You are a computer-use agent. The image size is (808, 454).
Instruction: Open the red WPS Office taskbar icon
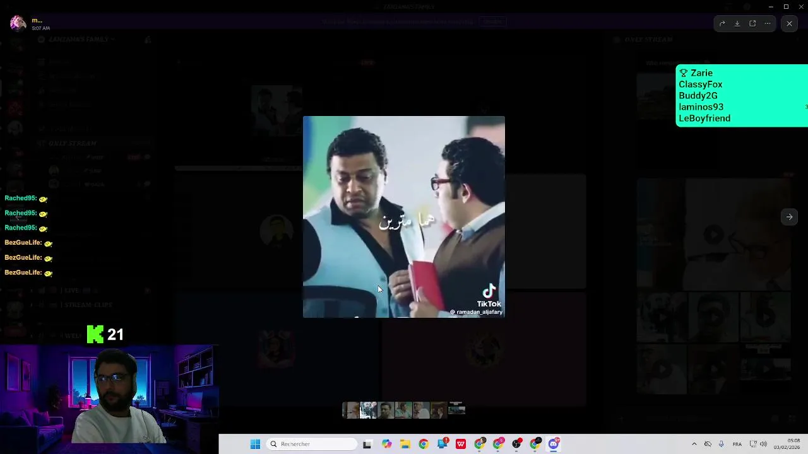pos(461,444)
